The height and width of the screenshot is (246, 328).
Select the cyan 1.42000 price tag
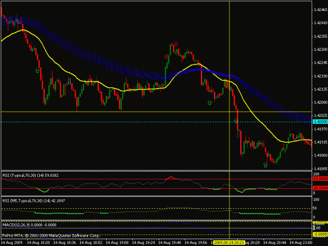click(x=320, y=122)
